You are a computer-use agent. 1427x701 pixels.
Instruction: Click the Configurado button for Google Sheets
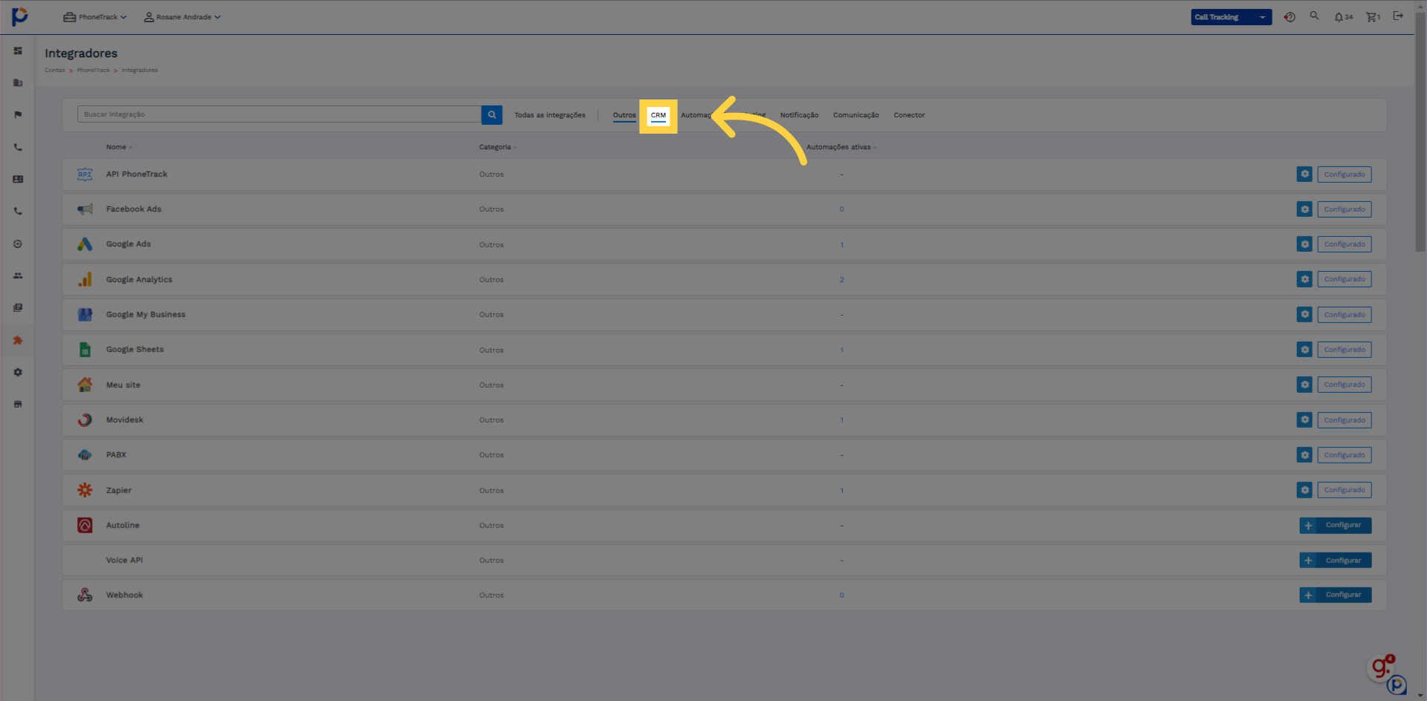(1345, 350)
